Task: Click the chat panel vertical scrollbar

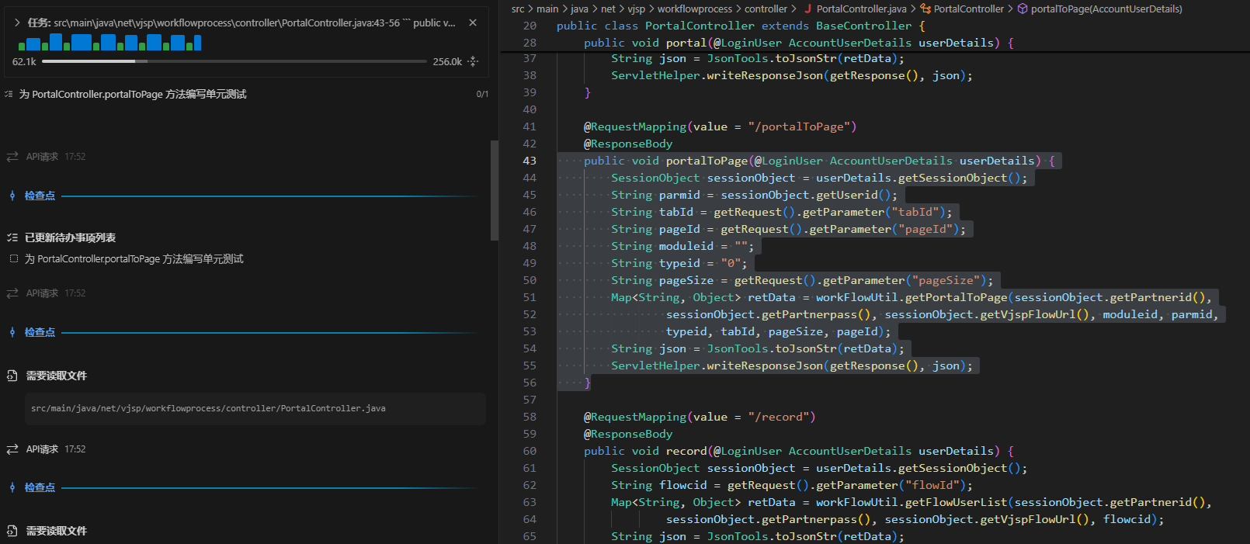Action: point(494,190)
